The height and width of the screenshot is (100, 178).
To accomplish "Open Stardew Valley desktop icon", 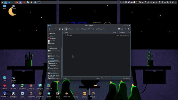I will (49, 95).
